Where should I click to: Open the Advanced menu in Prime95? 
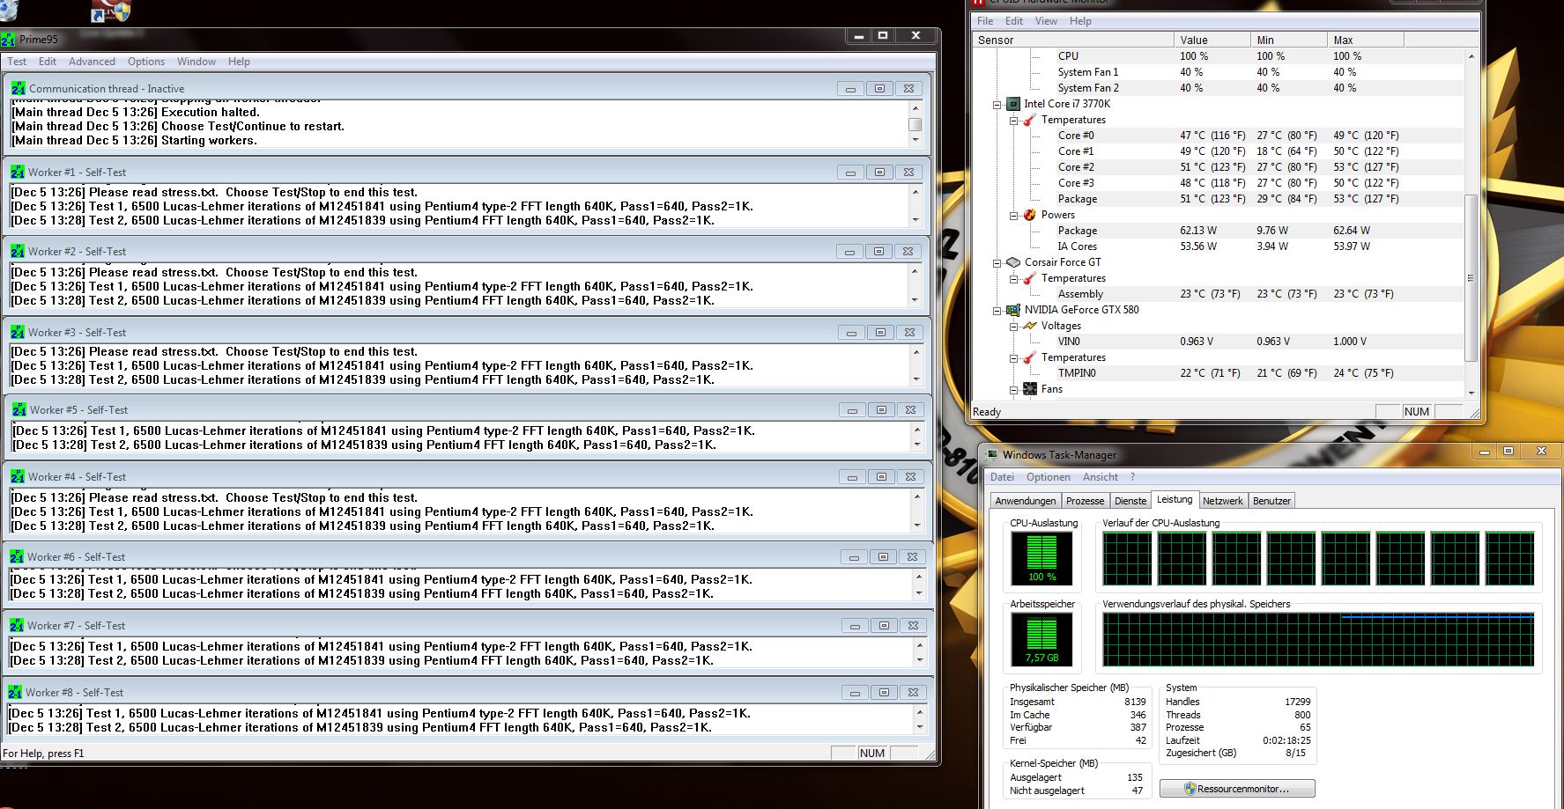click(x=92, y=62)
